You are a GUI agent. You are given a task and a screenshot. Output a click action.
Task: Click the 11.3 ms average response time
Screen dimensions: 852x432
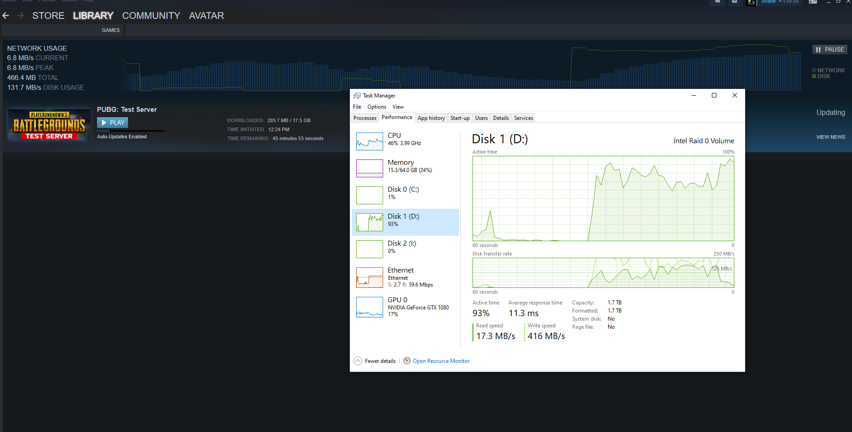coord(523,313)
